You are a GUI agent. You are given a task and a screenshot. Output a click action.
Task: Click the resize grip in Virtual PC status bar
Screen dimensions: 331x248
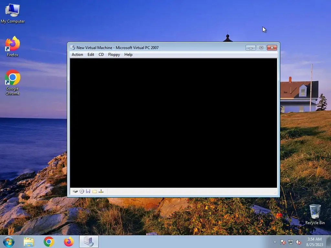pos(275,192)
